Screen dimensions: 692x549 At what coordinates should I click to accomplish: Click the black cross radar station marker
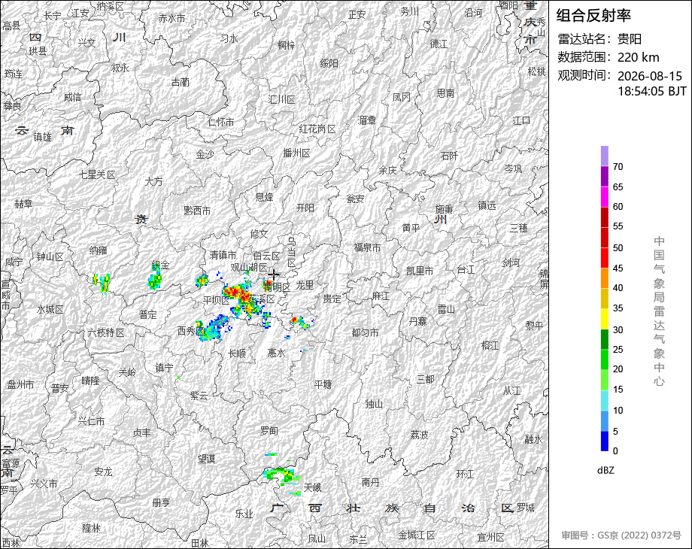coord(274,275)
